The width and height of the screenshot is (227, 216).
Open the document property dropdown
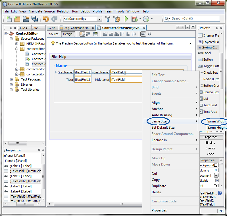(x=216, y=175)
